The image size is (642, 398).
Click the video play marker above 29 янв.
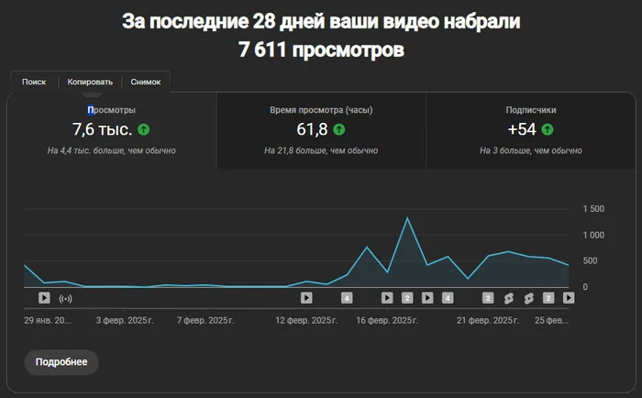point(44,298)
